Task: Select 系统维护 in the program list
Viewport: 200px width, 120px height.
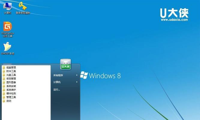Action: (x=9, y=90)
